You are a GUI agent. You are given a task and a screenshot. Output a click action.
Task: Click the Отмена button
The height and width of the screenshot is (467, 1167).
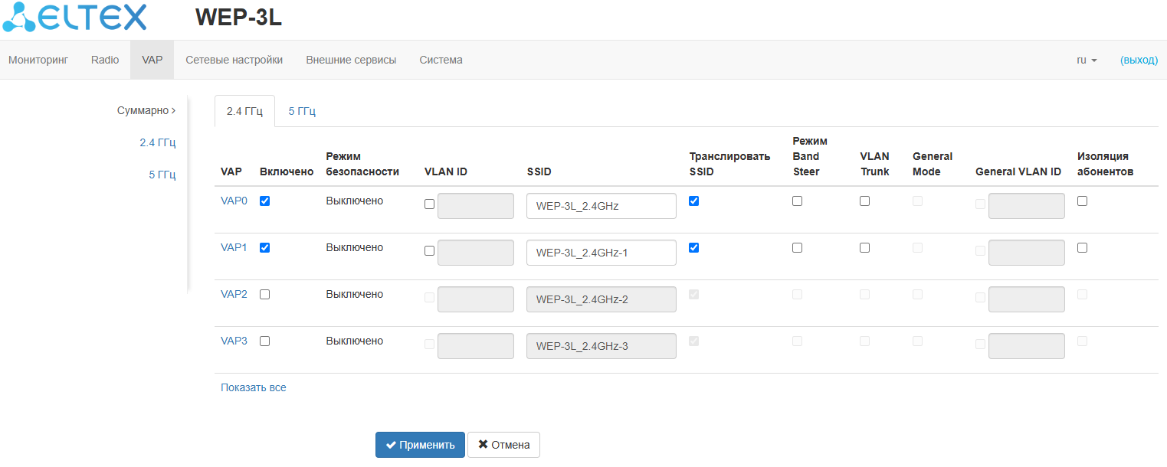(503, 445)
